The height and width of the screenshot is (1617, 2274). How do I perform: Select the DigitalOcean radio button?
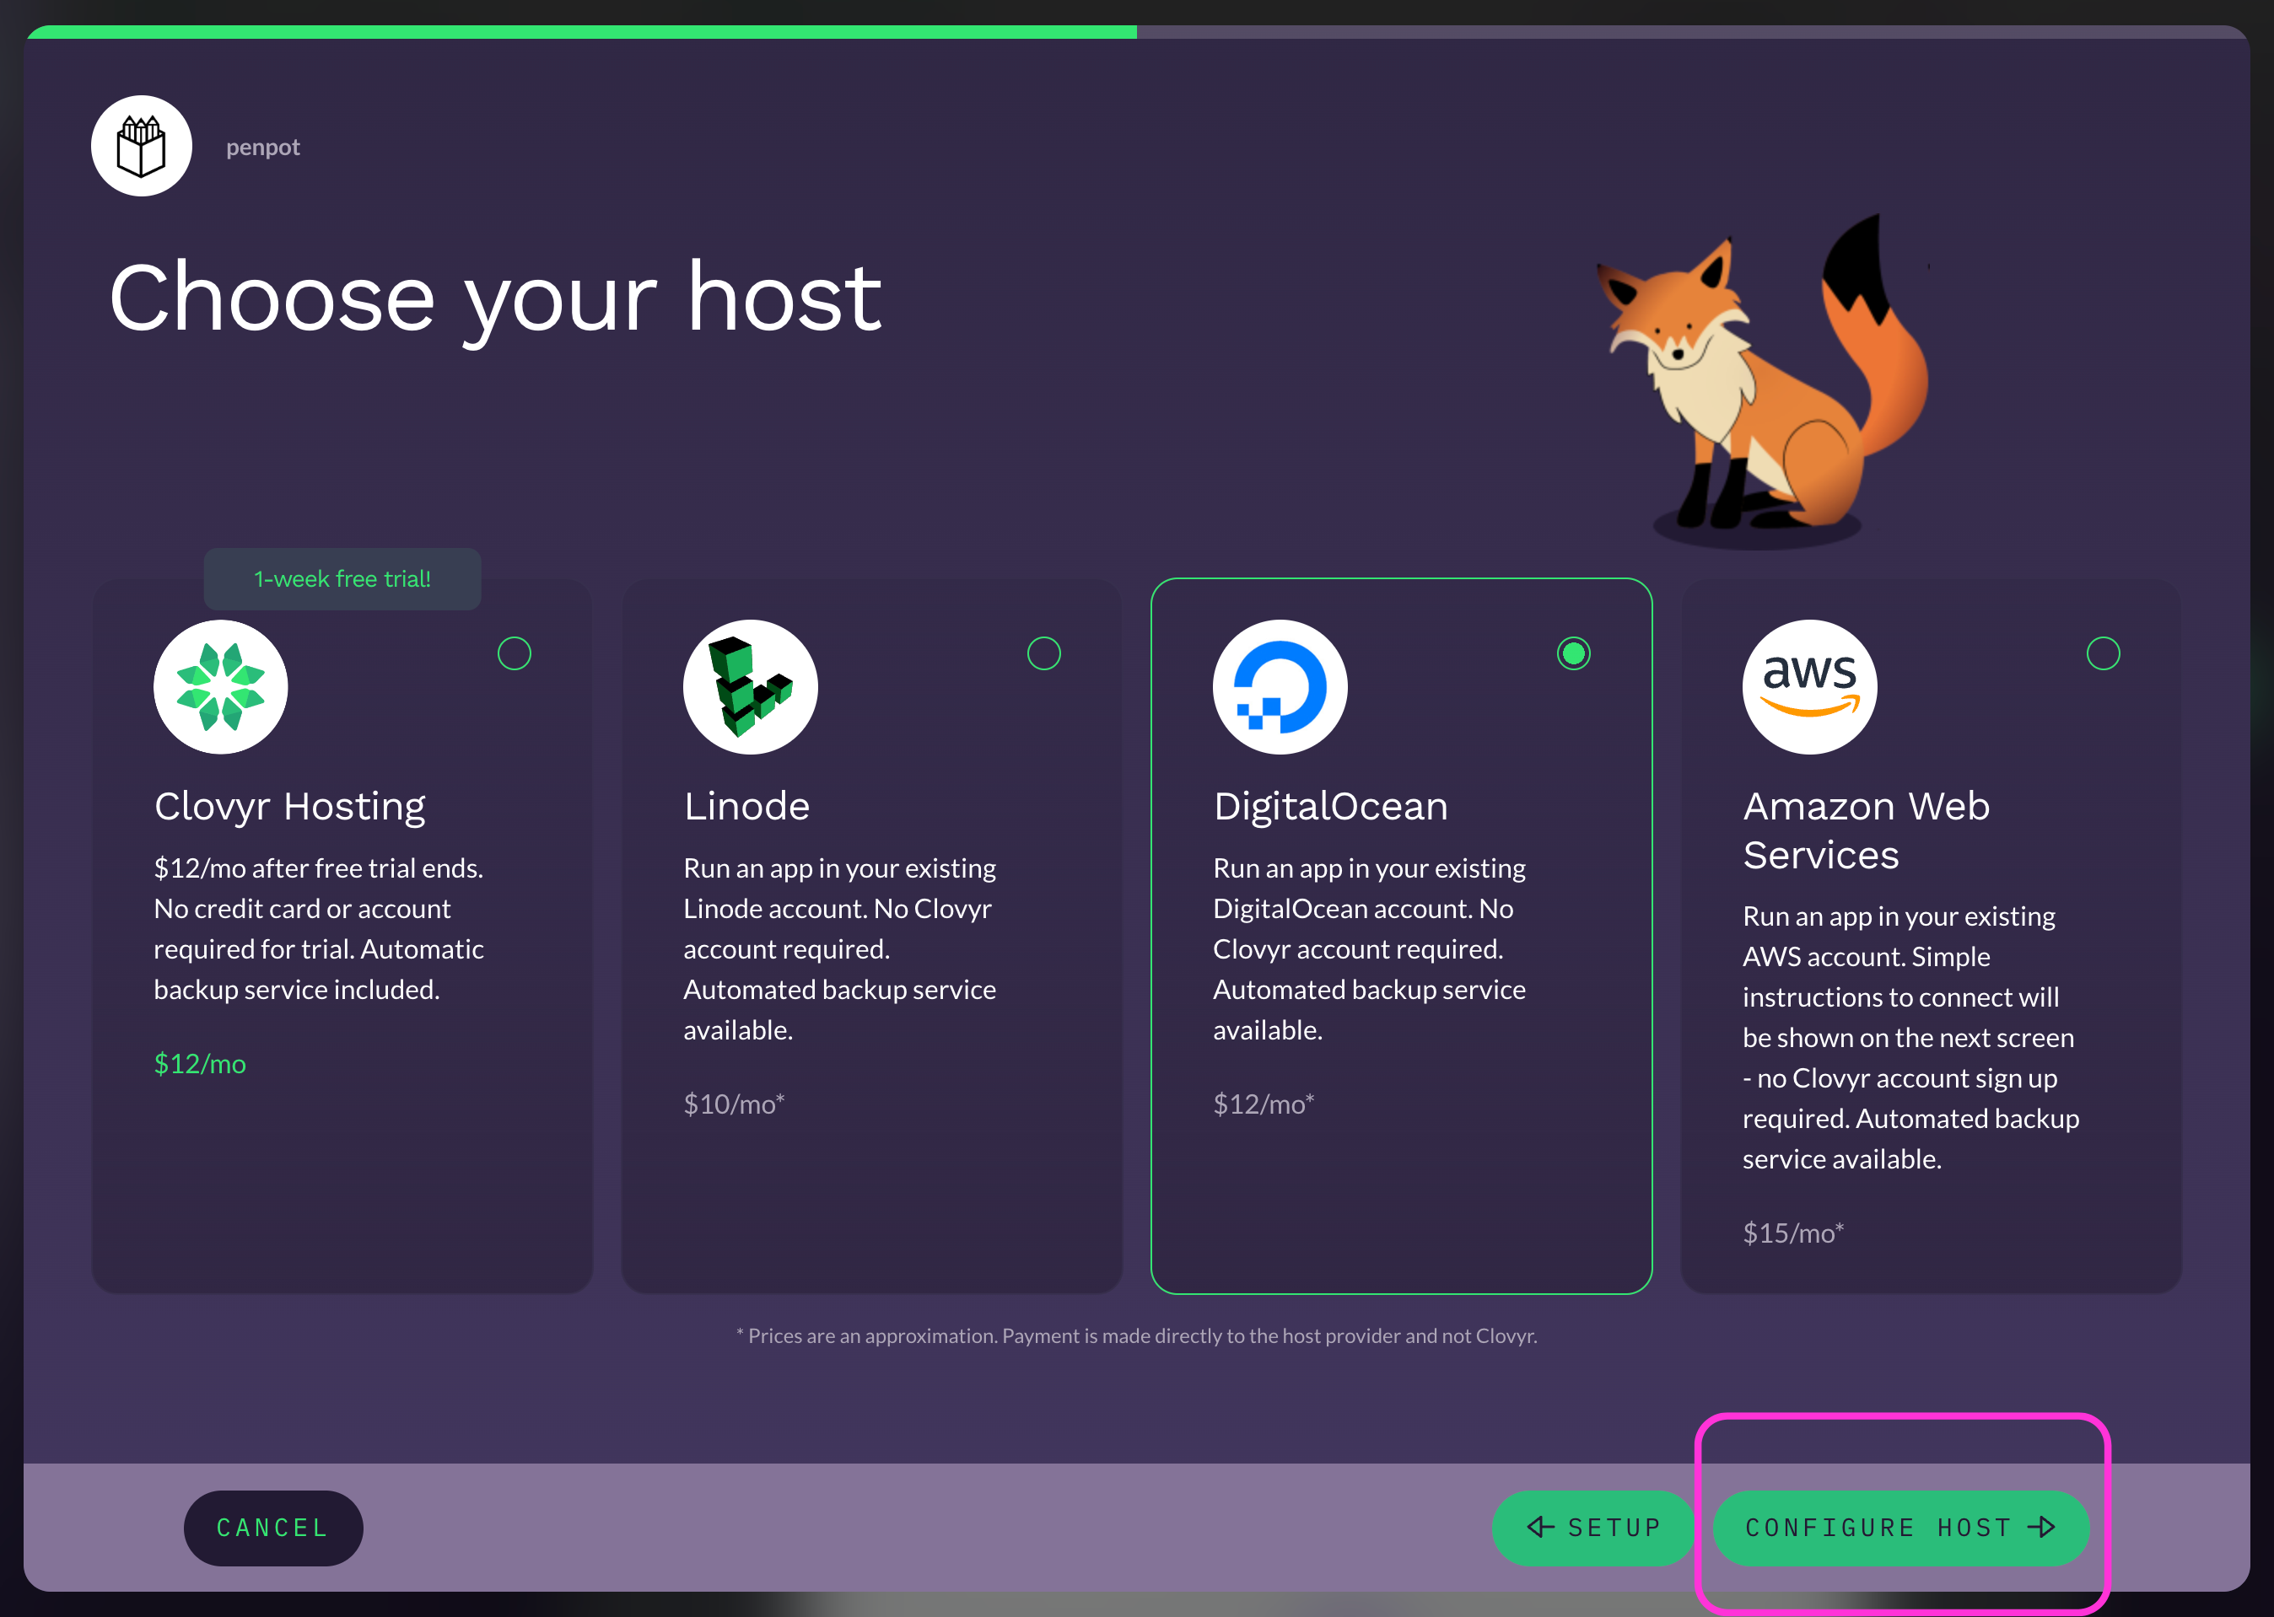point(1574,653)
